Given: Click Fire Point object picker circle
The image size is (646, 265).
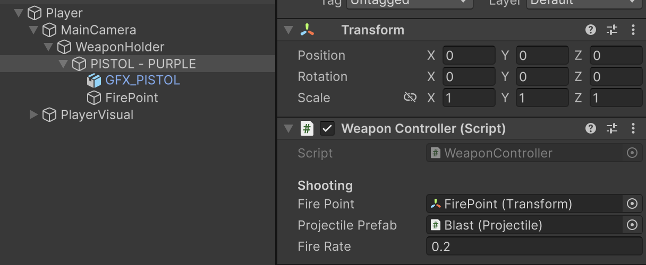Looking at the screenshot, I should pyautogui.click(x=632, y=204).
